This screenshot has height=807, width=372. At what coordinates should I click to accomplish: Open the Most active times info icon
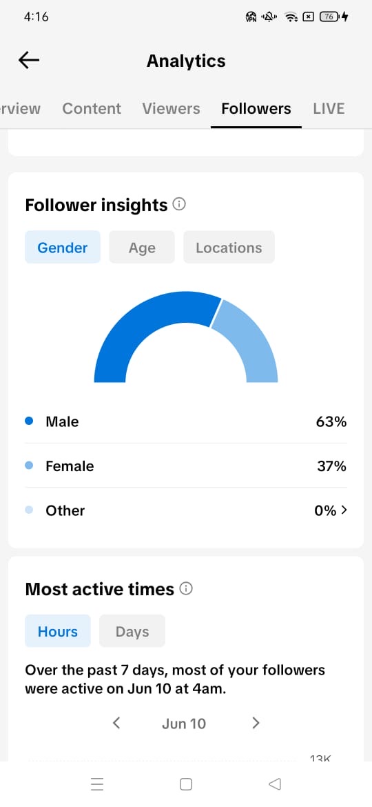pyautogui.click(x=186, y=588)
